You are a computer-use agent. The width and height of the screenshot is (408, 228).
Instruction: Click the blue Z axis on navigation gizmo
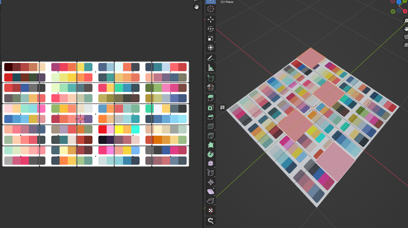[x=399, y=2]
